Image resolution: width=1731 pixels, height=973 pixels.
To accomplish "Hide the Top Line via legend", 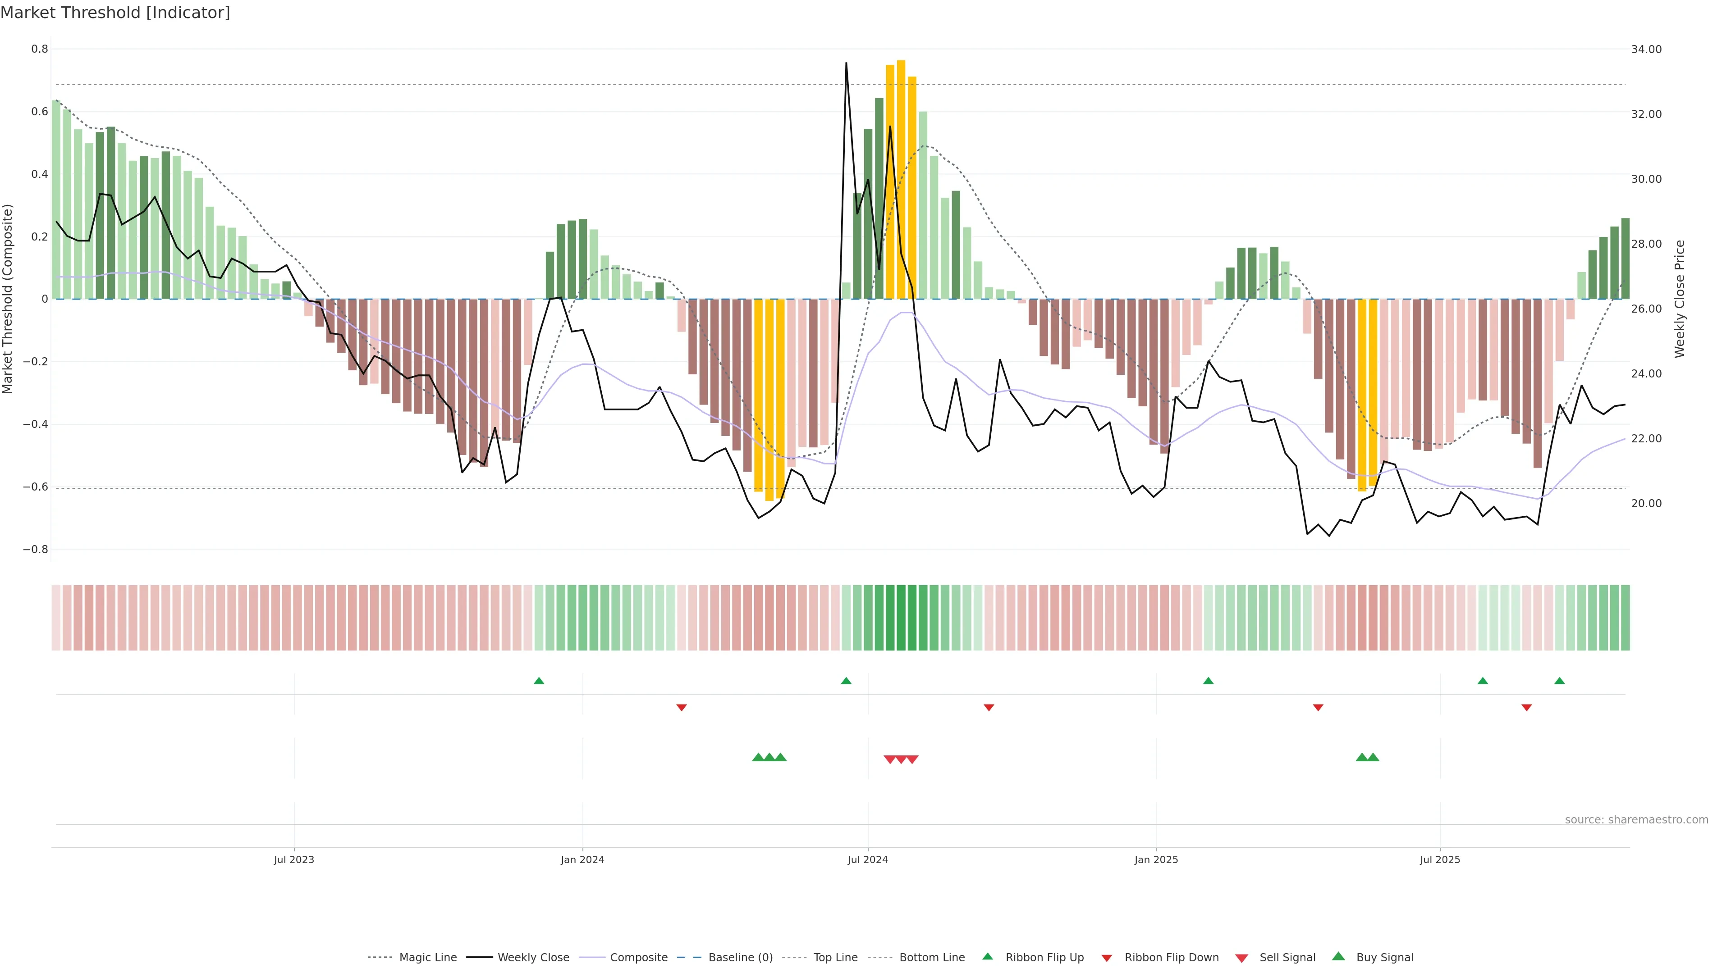I will 835,958.
